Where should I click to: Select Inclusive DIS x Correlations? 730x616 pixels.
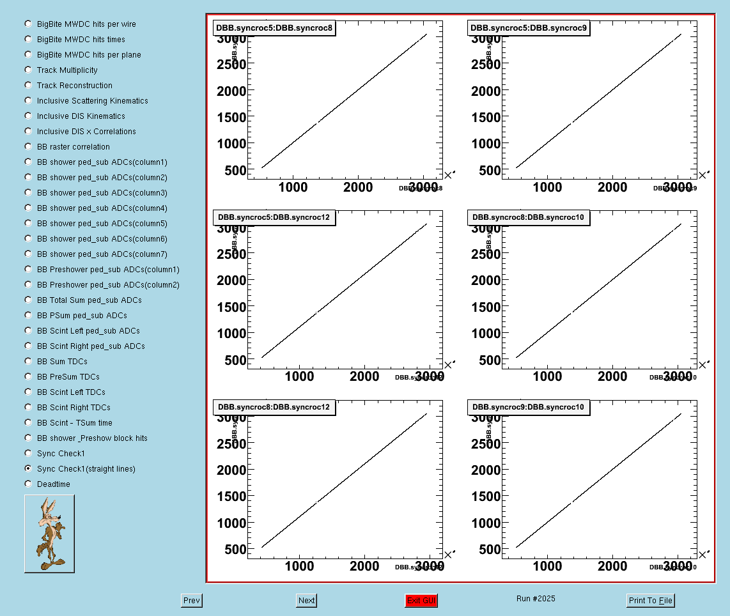click(28, 131)
